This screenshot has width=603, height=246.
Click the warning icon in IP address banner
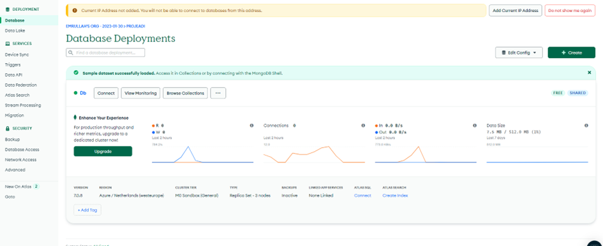(75, 10)
